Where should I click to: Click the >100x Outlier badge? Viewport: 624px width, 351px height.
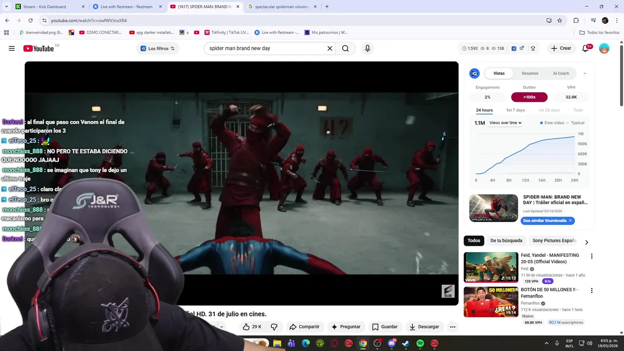[529, 97]
